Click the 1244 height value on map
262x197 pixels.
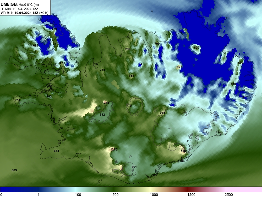coord(106,103)
